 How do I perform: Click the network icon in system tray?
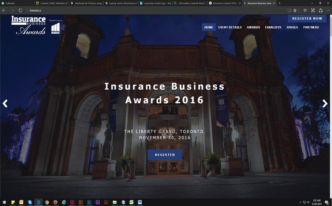coord(305,202)
